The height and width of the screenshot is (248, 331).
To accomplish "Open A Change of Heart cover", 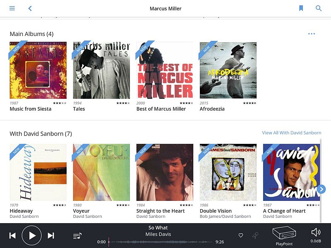I will (292, 172).
